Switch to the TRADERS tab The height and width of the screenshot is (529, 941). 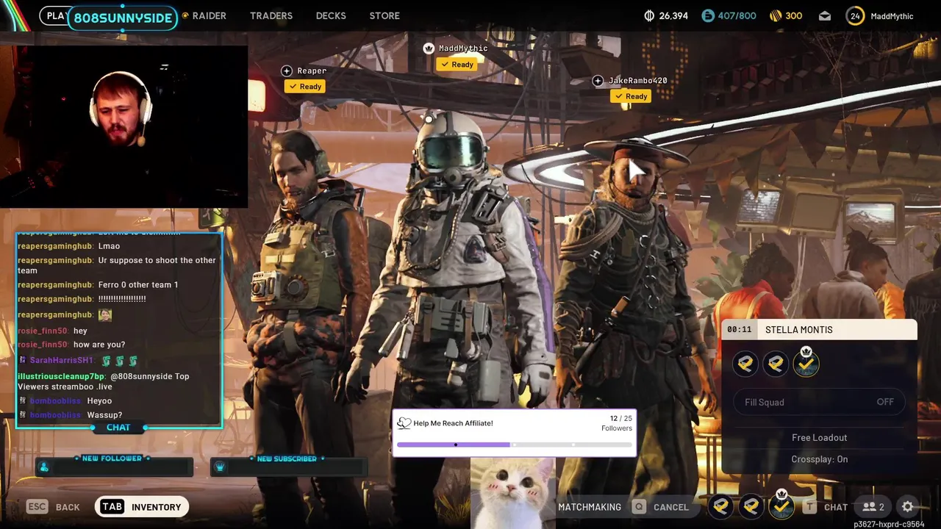tap(271, 15)
